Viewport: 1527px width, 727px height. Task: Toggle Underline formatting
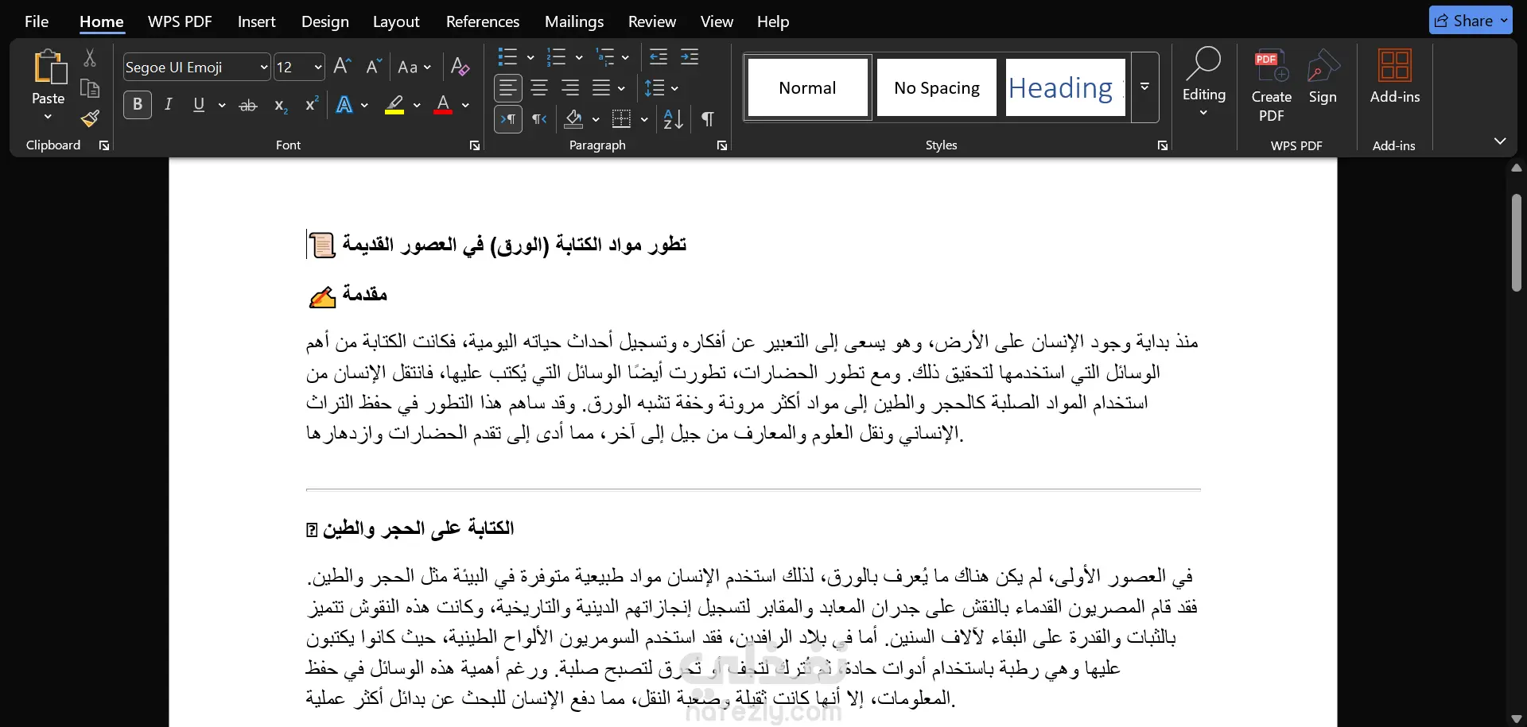click(199, 105)
